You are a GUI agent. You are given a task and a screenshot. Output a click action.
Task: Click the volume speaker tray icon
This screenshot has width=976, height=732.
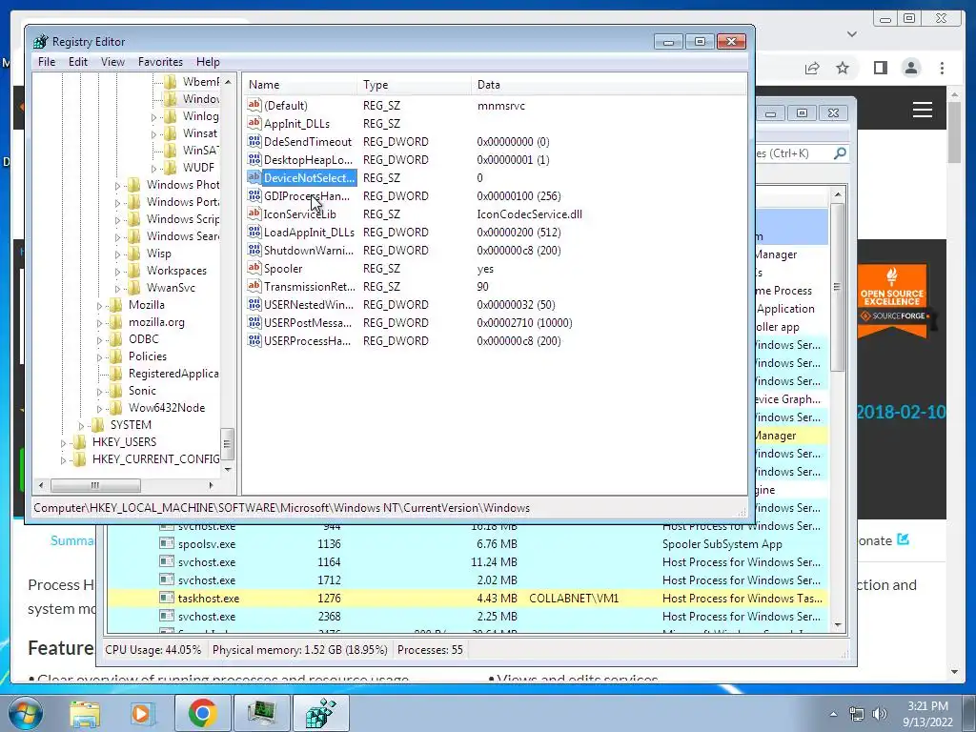[x=880, y=714]
